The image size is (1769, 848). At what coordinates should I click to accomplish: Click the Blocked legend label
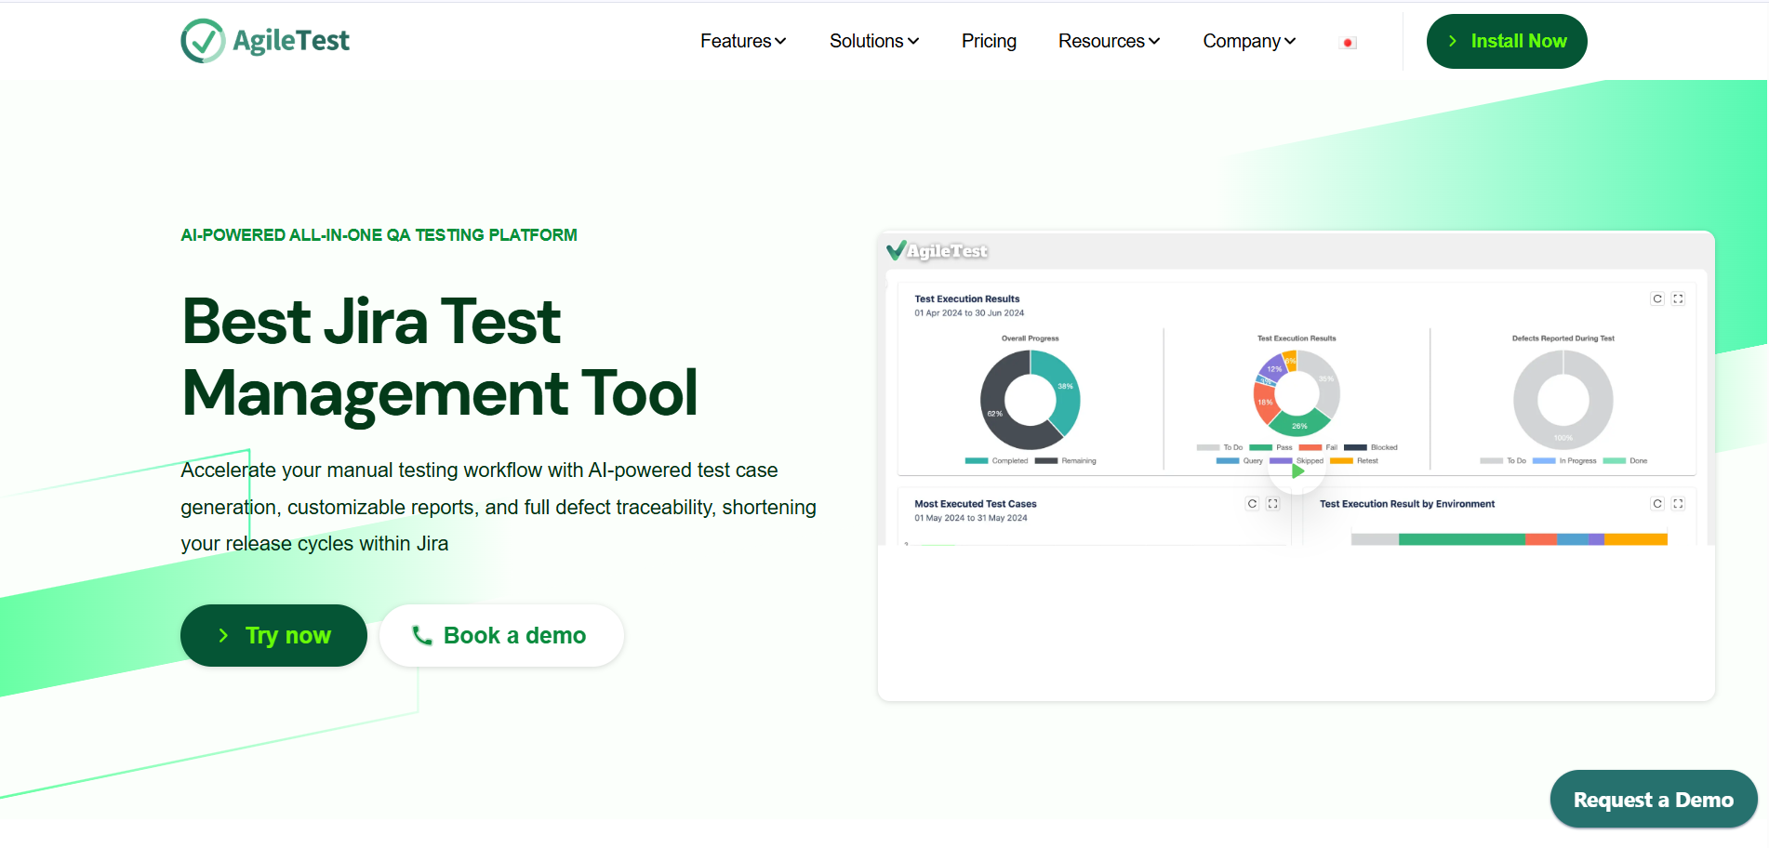(x=1384, y=448)
